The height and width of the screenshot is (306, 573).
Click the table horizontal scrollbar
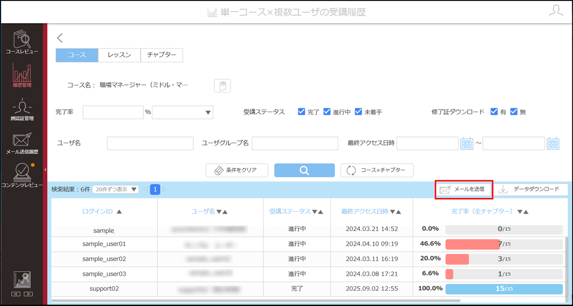coord(255,301)
